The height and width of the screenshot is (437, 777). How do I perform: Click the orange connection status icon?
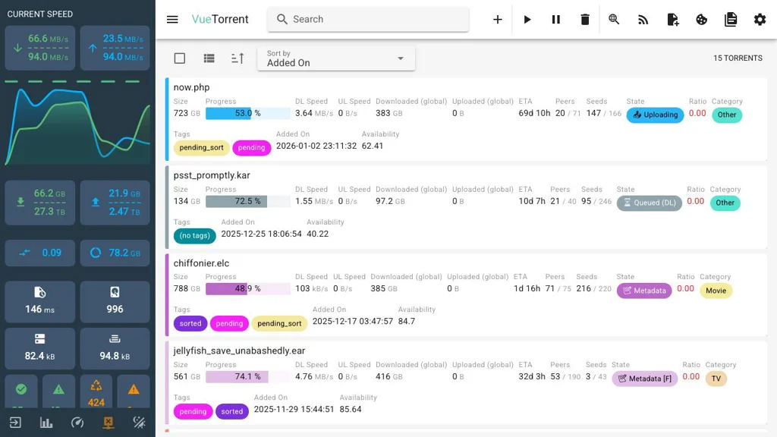pyautogui.click(x=108, y=423)
